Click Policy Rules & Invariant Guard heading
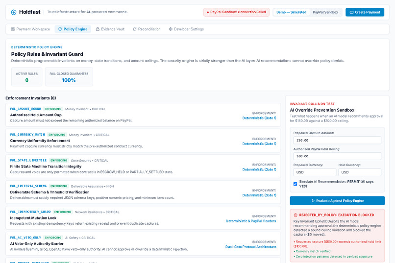This screenshot has height=263, width=395. pyautogui.click(x=47, y=54)
